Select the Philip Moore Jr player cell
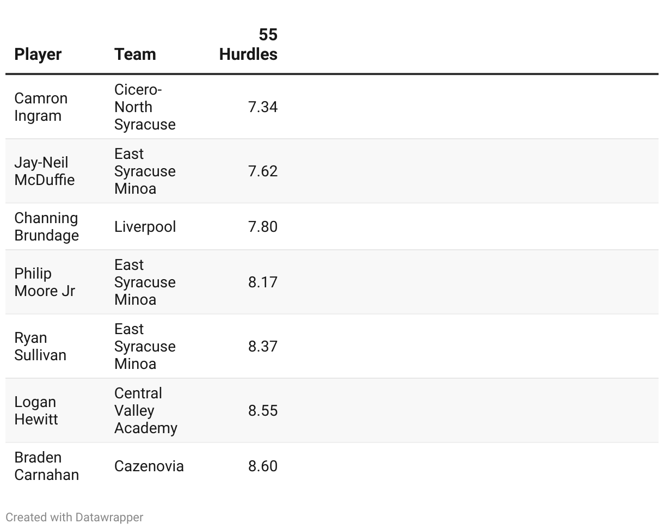Viewport: 664px width, 530px height. point(45,282)
